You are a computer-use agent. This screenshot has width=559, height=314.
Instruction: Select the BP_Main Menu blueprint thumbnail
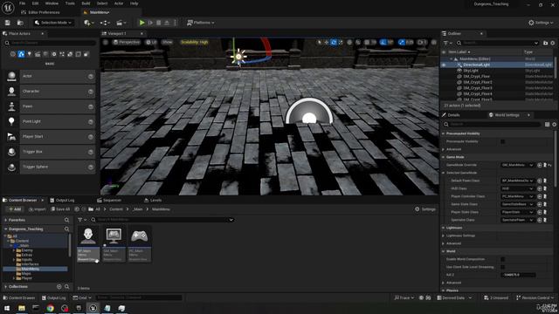88,244
